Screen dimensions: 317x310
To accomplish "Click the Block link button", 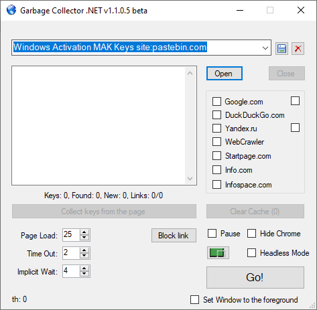I will click(174, 236).
